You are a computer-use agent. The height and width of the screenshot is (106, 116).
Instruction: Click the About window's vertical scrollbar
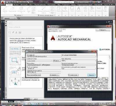pos(110,73)
